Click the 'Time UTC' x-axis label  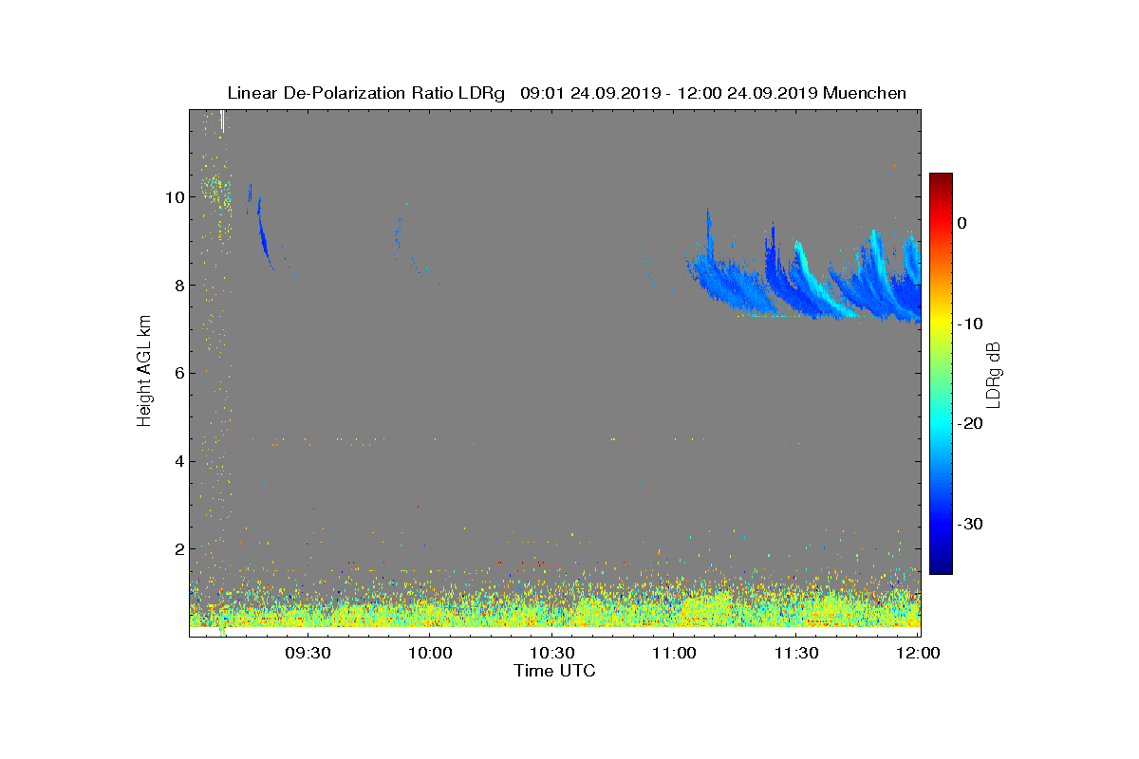[554, 671]
